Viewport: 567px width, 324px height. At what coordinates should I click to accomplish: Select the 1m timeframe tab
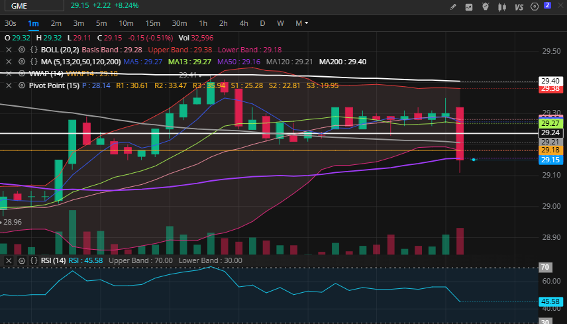point(33,23)
